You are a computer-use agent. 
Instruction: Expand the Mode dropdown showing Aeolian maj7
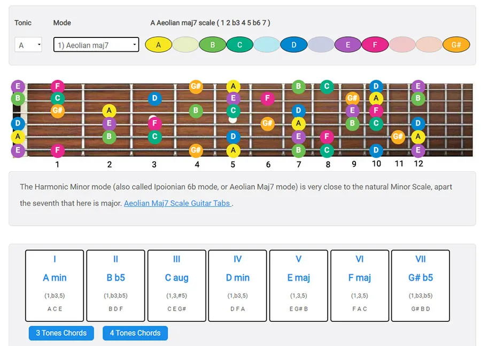[x=96, y=45]
